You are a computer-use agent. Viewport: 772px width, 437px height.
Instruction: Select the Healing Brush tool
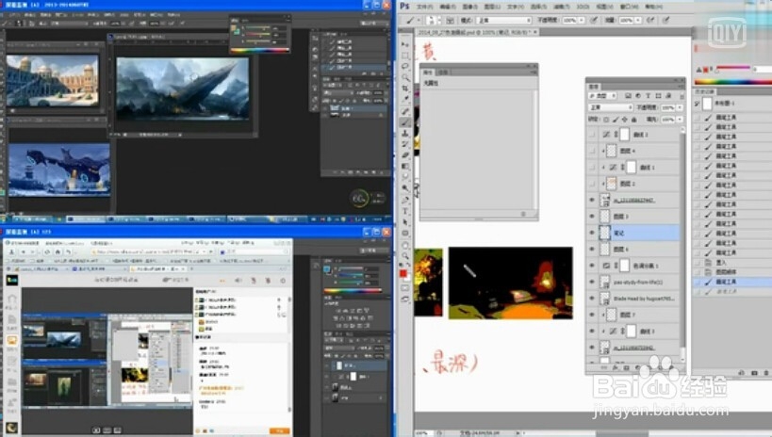[x=405, y=111]
